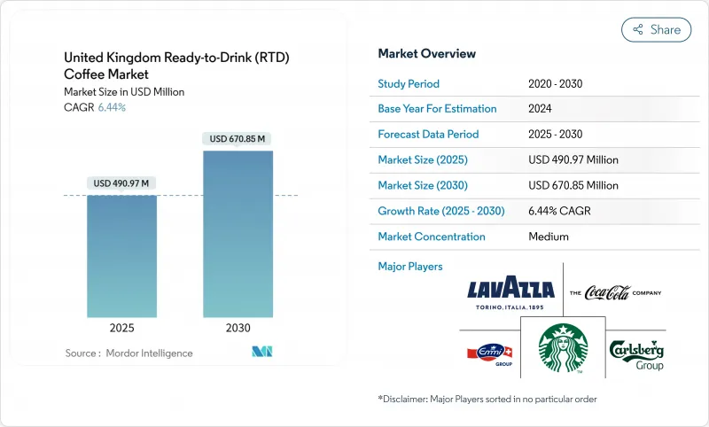Click the CAGR 6.44% value under the title
This screenshot has width=709, height=427.
pos(95,107)
